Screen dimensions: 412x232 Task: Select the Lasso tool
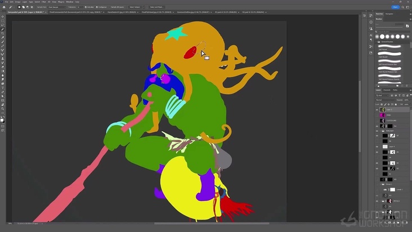click(x=3, y=25)
